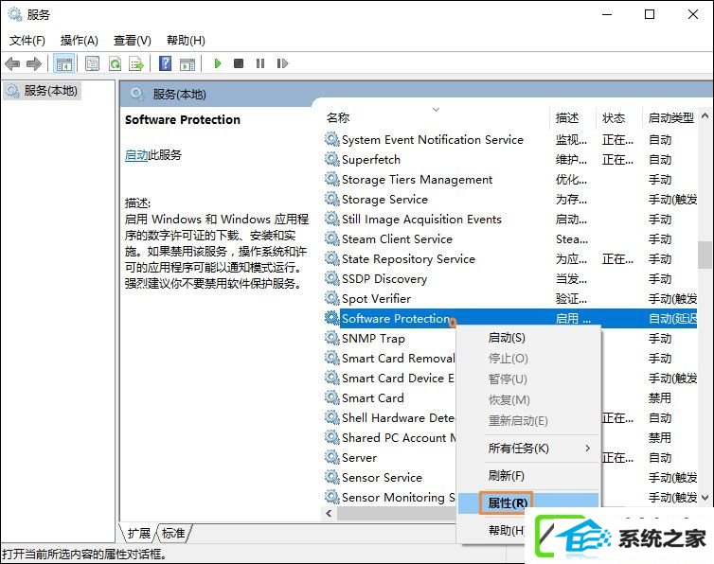714x564 pixels.
Task: Select the gear icon beside SSDP Discovery
Action: [x=332, y=278]
